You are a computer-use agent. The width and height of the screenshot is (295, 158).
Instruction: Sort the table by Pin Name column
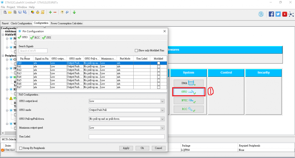click(x=25, y=59)
